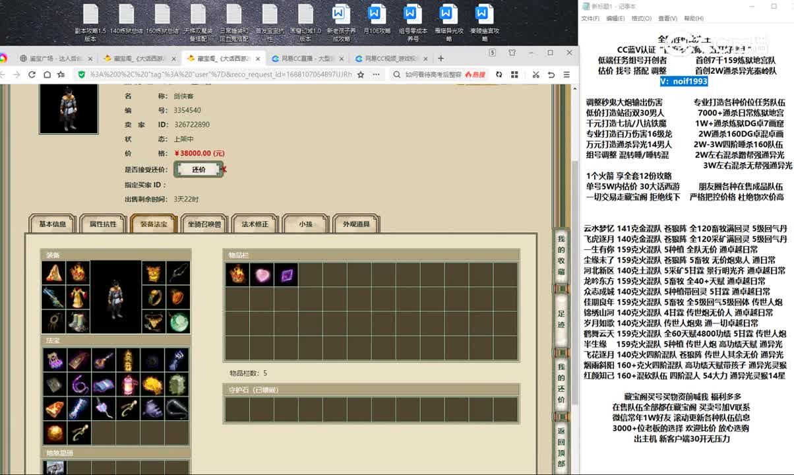Open Notepad 帮助(H) menu

click(x=694, y=18)
